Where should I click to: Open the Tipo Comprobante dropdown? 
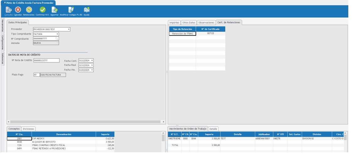click(x=57, y=34)
